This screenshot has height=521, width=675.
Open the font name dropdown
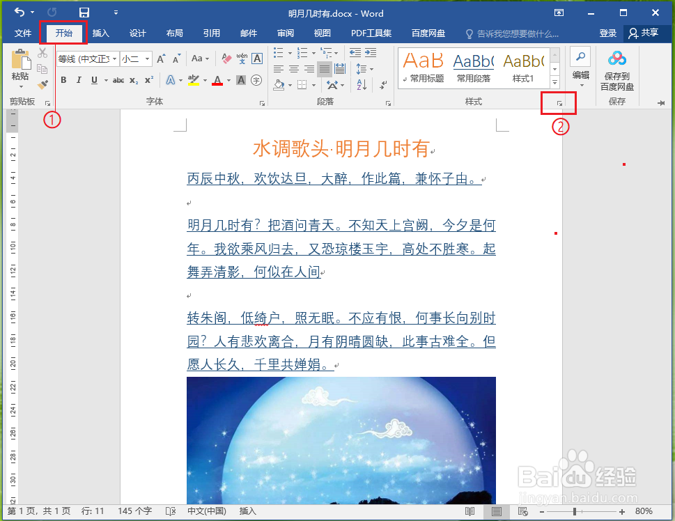(x=114, y=59)
